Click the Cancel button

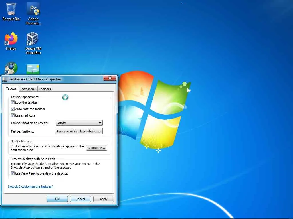pyautogui.click(x=80, y=199)
